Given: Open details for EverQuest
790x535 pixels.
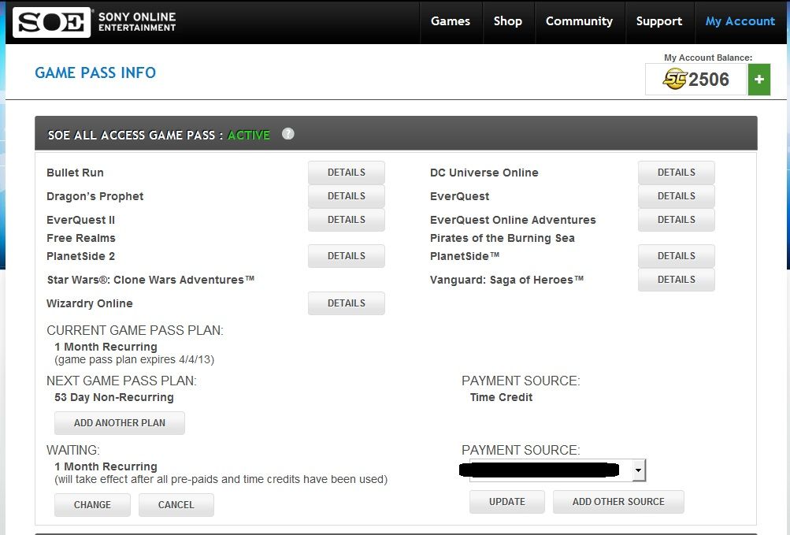Looking at the screenshot, I should (676, 196).
